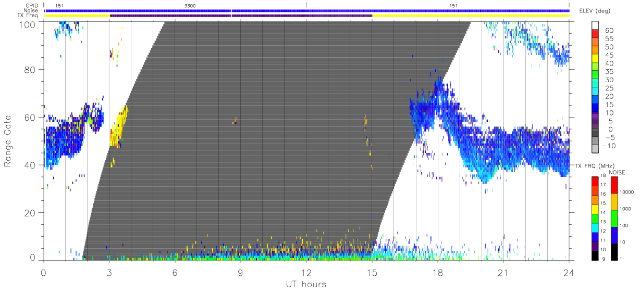Click the "100" value on the NOISE scale
The width and height of the screenshot is (640, 295).
[624, 225]
